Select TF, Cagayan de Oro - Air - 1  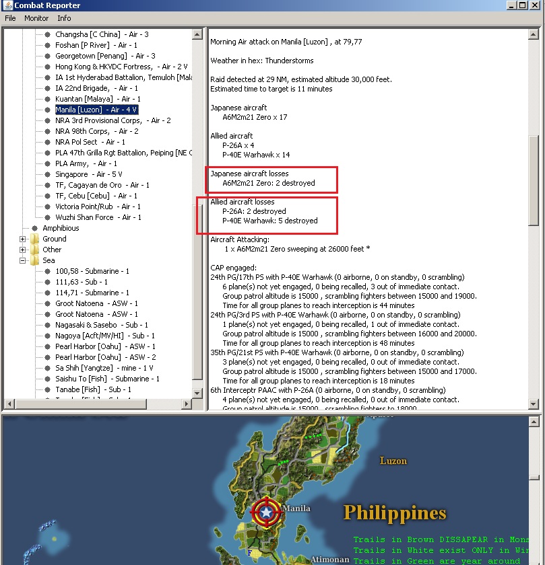point(102,185)
